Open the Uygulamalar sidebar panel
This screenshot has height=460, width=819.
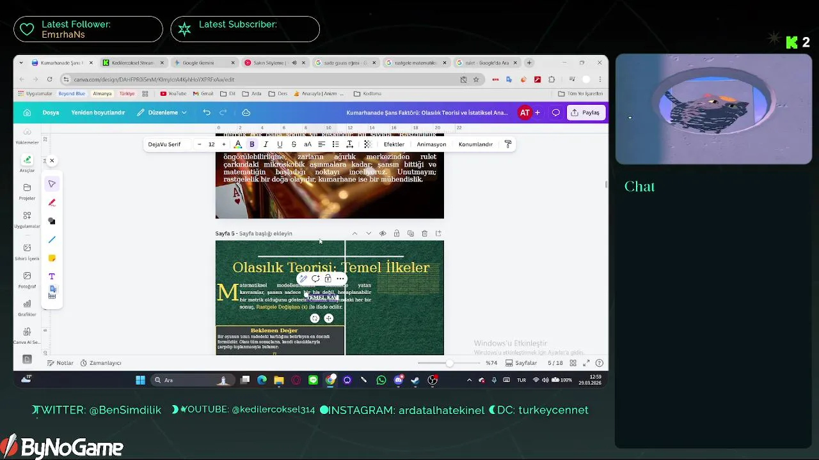point(27,219)
